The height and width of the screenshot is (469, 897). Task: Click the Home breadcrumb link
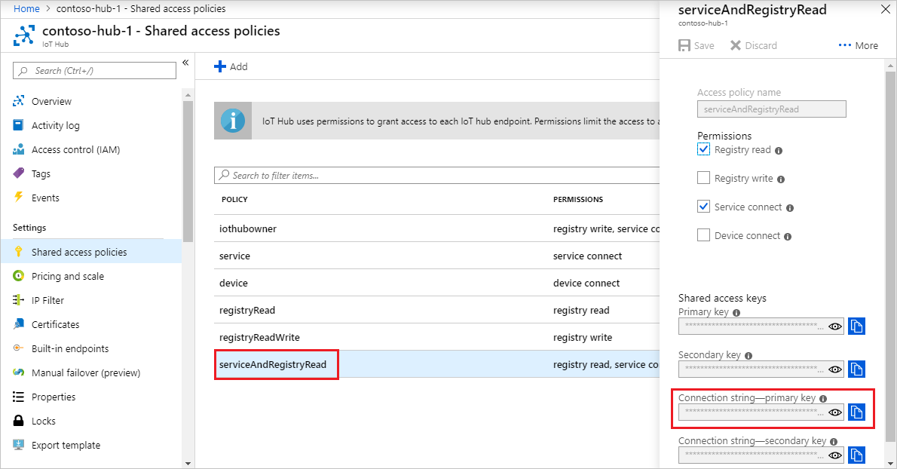[x=26, y=8]
